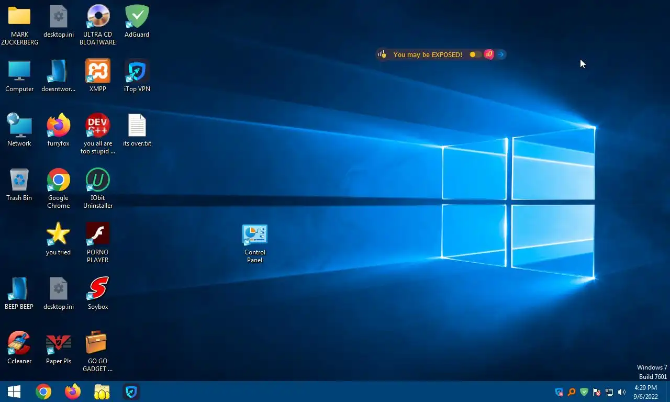The image size is (670, 402).
Task: Launch ULTRA CD BLOATWARE shortcut
Action: (98, 25)
